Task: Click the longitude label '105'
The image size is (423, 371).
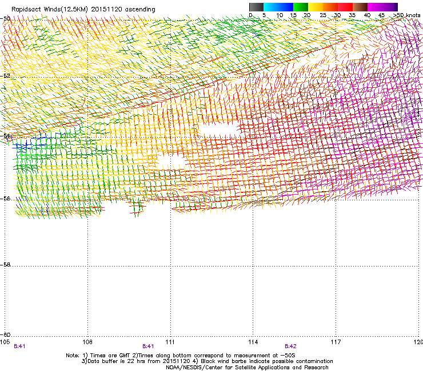Action: point(5,342)
